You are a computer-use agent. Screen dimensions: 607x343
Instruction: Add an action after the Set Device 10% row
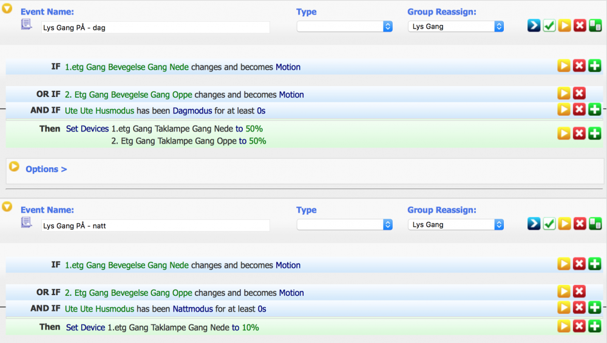click(x=595, y=327)
